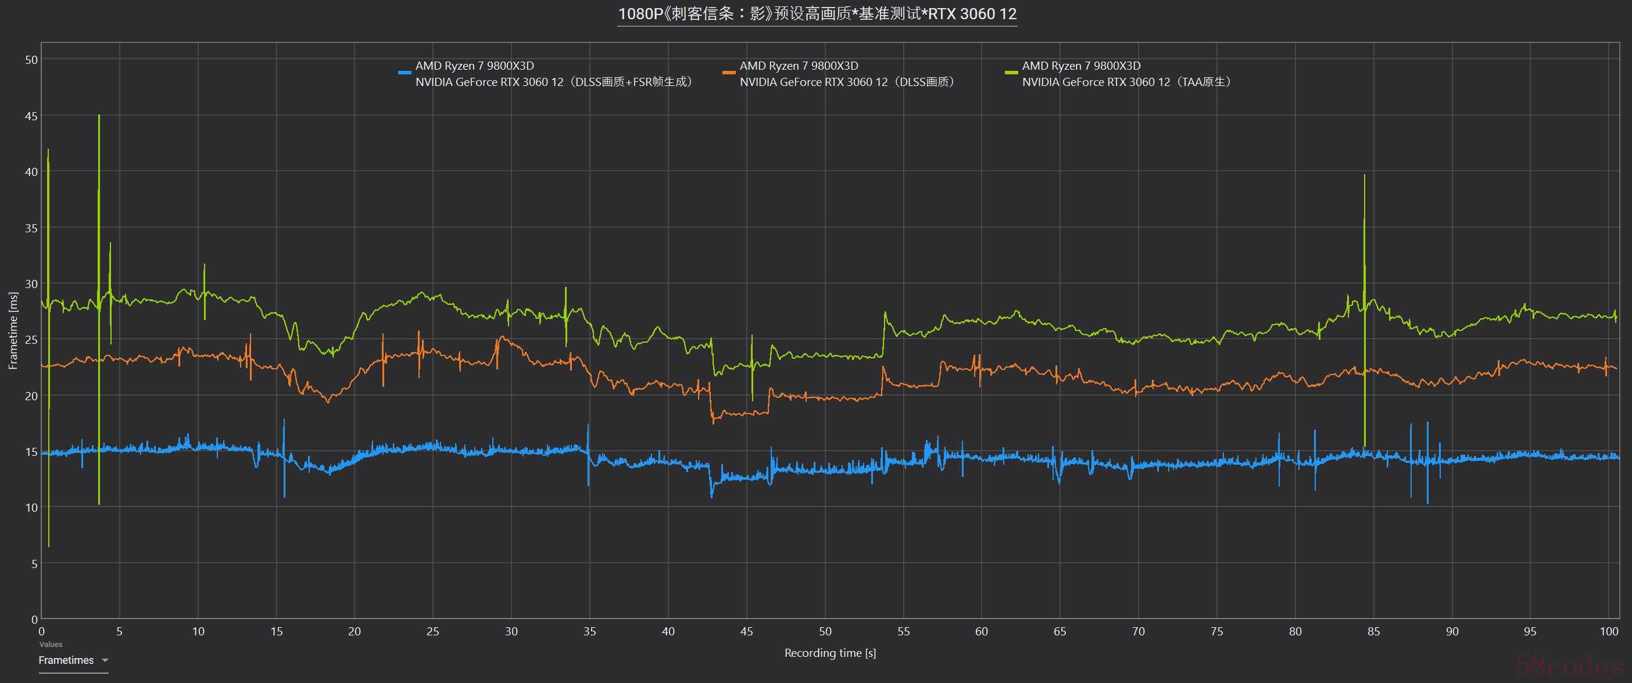
Task: Click the green TAA legend color marker
Action: tap(1011, 73)
